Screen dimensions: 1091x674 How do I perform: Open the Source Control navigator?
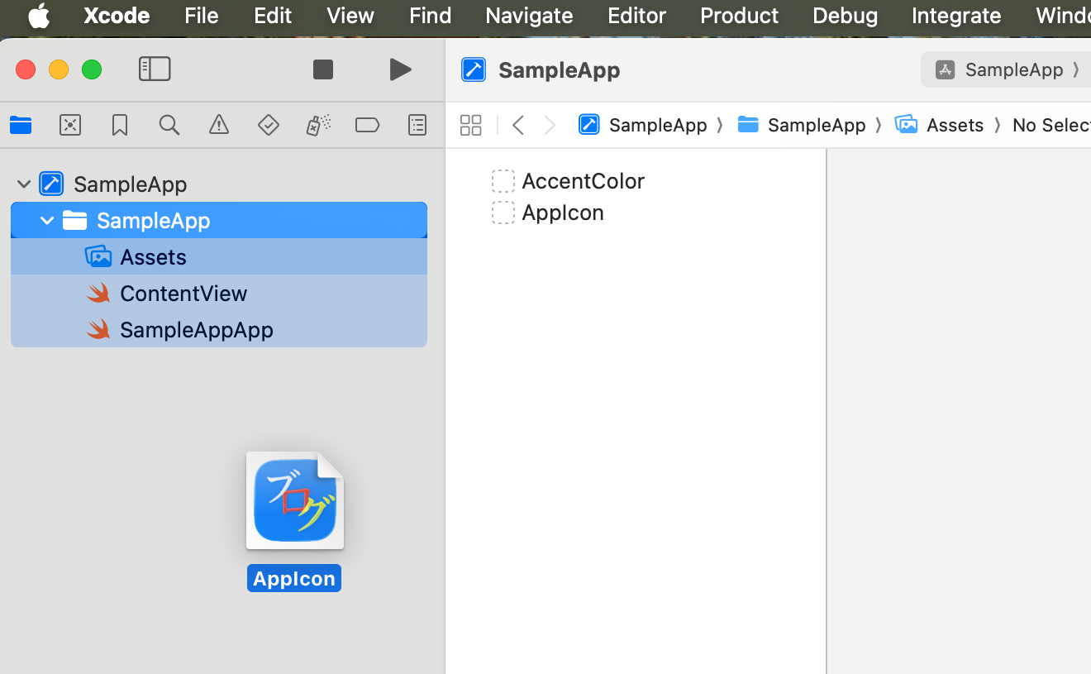coord(70,125)
